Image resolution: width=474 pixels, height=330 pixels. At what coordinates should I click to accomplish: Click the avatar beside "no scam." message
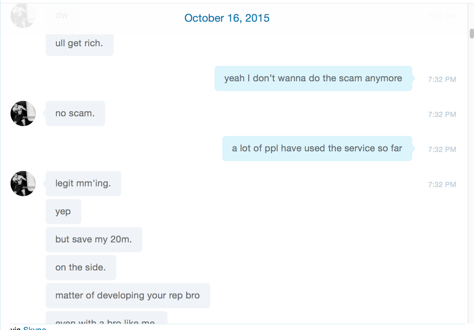click(x=23, y=114)
